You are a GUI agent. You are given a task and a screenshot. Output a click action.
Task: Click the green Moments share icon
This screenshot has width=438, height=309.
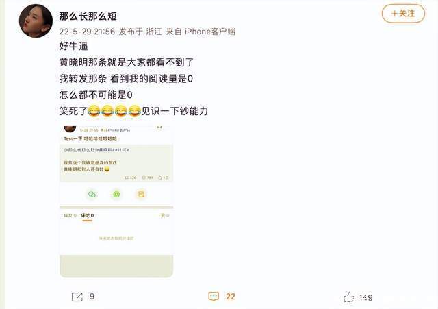(x=116, y=194)
